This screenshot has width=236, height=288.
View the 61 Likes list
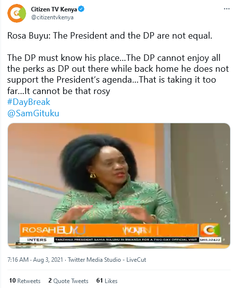coord(107,281)
